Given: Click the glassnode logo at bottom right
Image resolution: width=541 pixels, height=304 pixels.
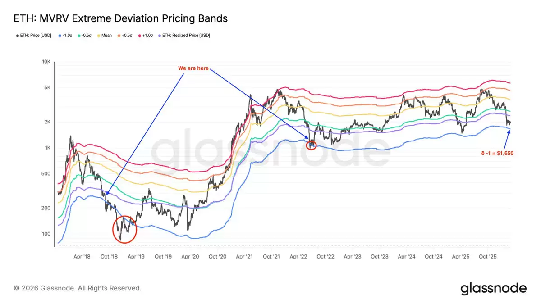Looking at the screenshot, I should pyautogui.click(x=493, y=288).
